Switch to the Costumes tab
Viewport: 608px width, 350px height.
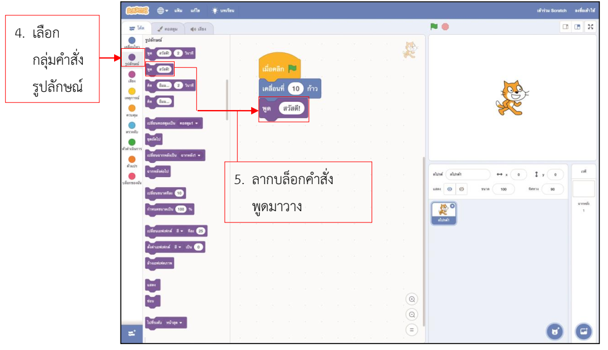[167, 28]
